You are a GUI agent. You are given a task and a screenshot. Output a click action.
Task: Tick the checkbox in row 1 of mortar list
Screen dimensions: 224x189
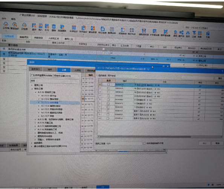108,84
